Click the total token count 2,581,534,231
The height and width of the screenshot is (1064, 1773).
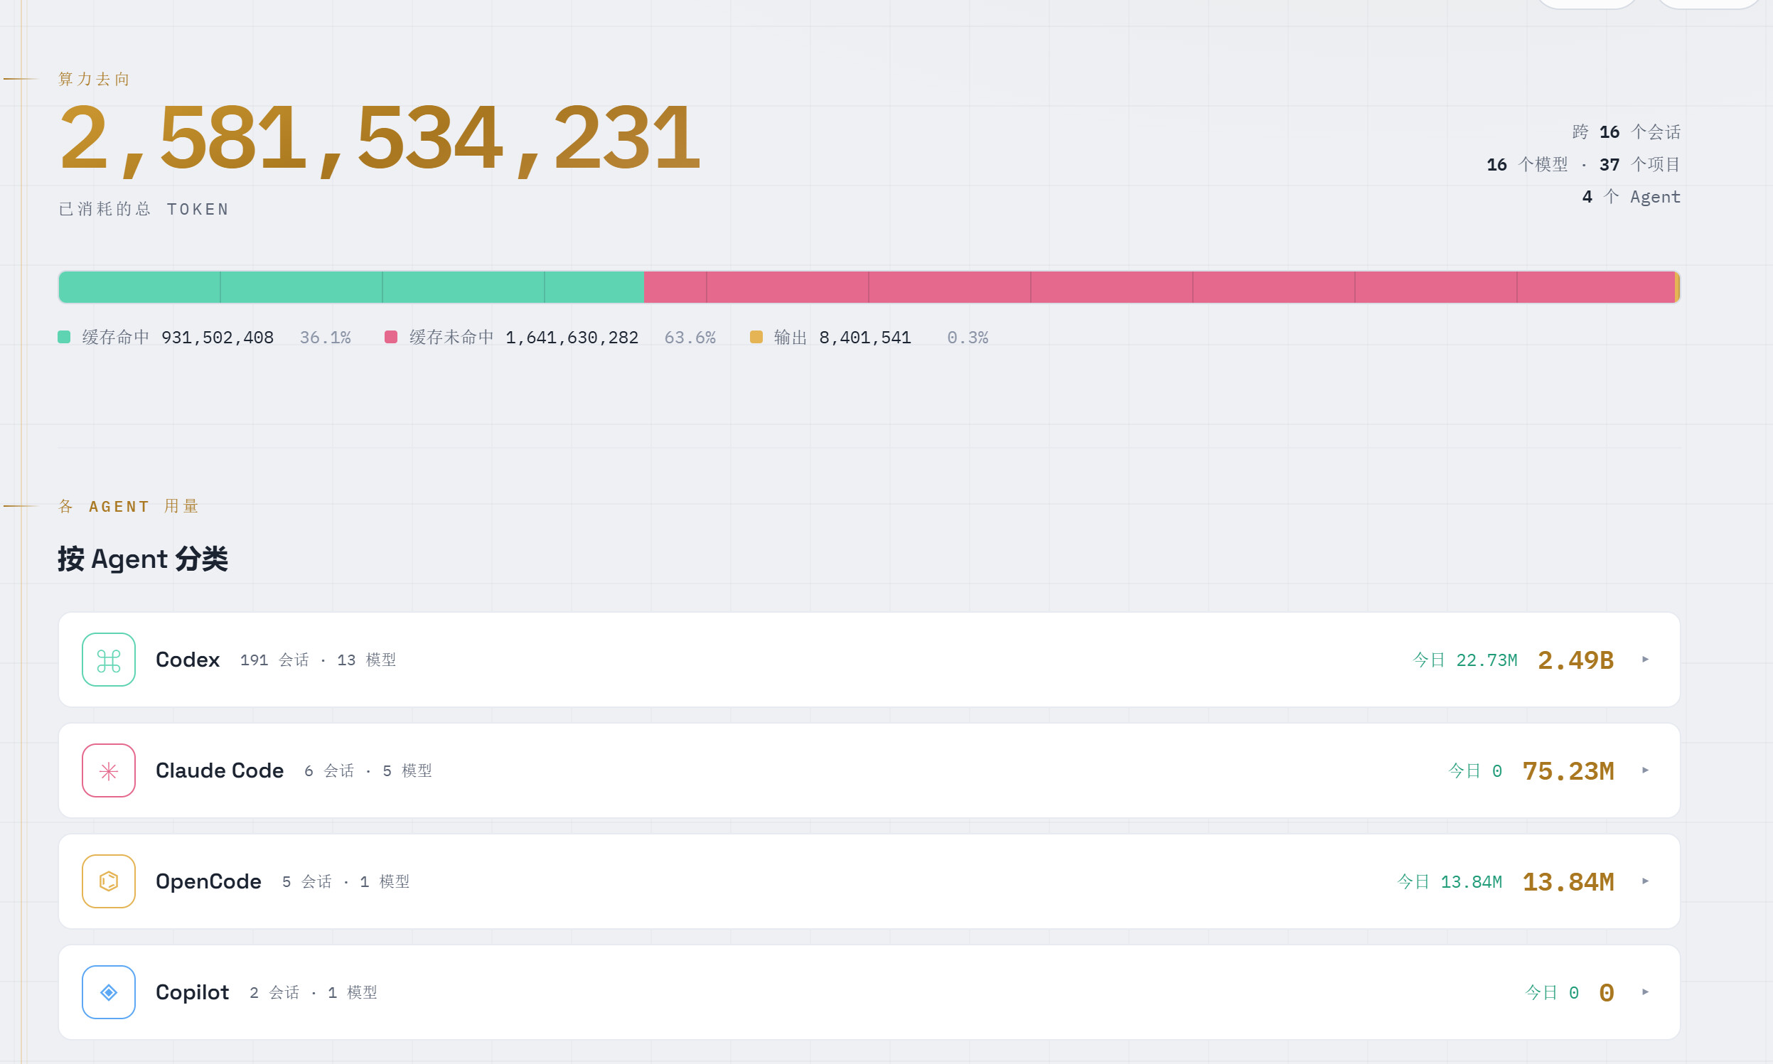pos(379,137)
